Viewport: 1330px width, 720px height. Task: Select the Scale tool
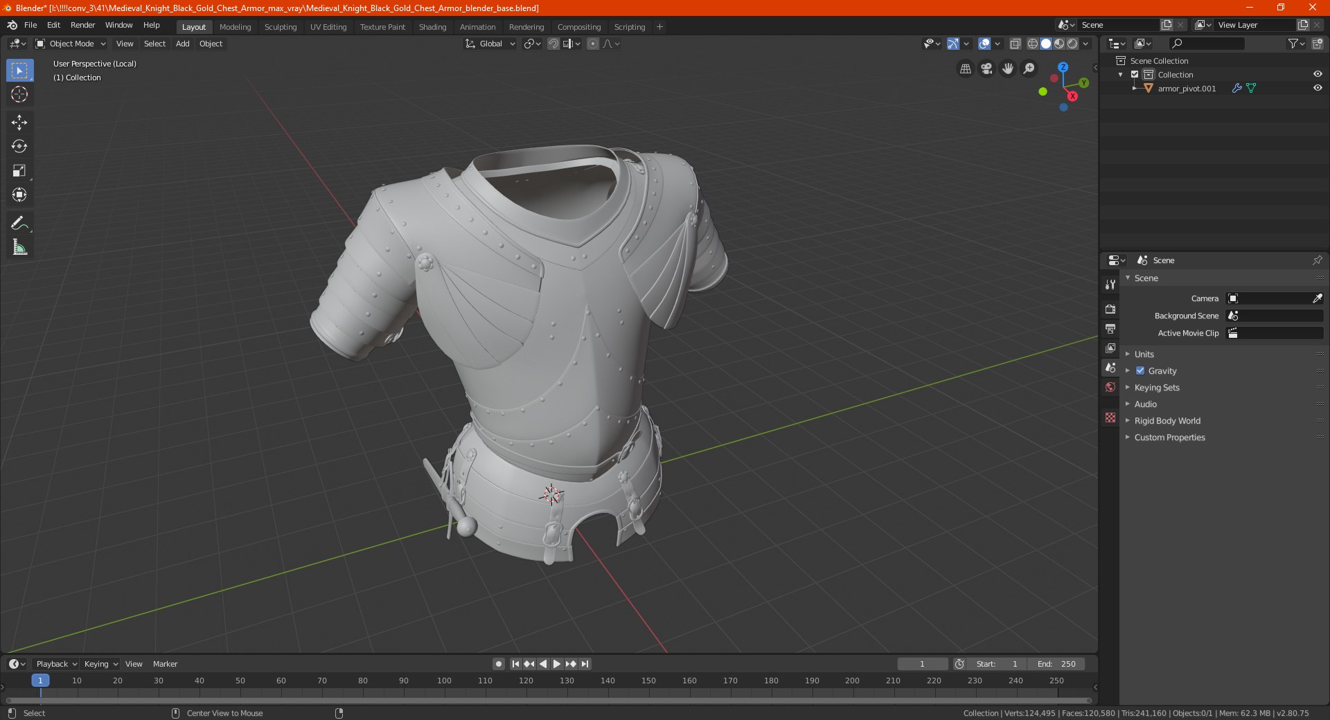pyautogui.click(x=19, y=171)
